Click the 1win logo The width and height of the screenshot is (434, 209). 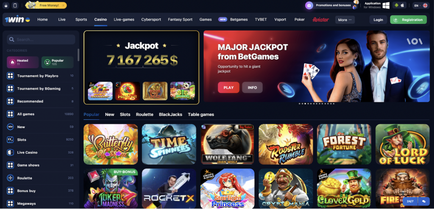click(17, 19)
